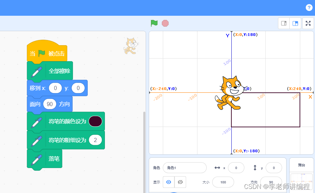The height and width of the screenshot is (193, 315).
Task: Click the pen icon on 将笔的颜色设为 block
Action: (37, 123)
